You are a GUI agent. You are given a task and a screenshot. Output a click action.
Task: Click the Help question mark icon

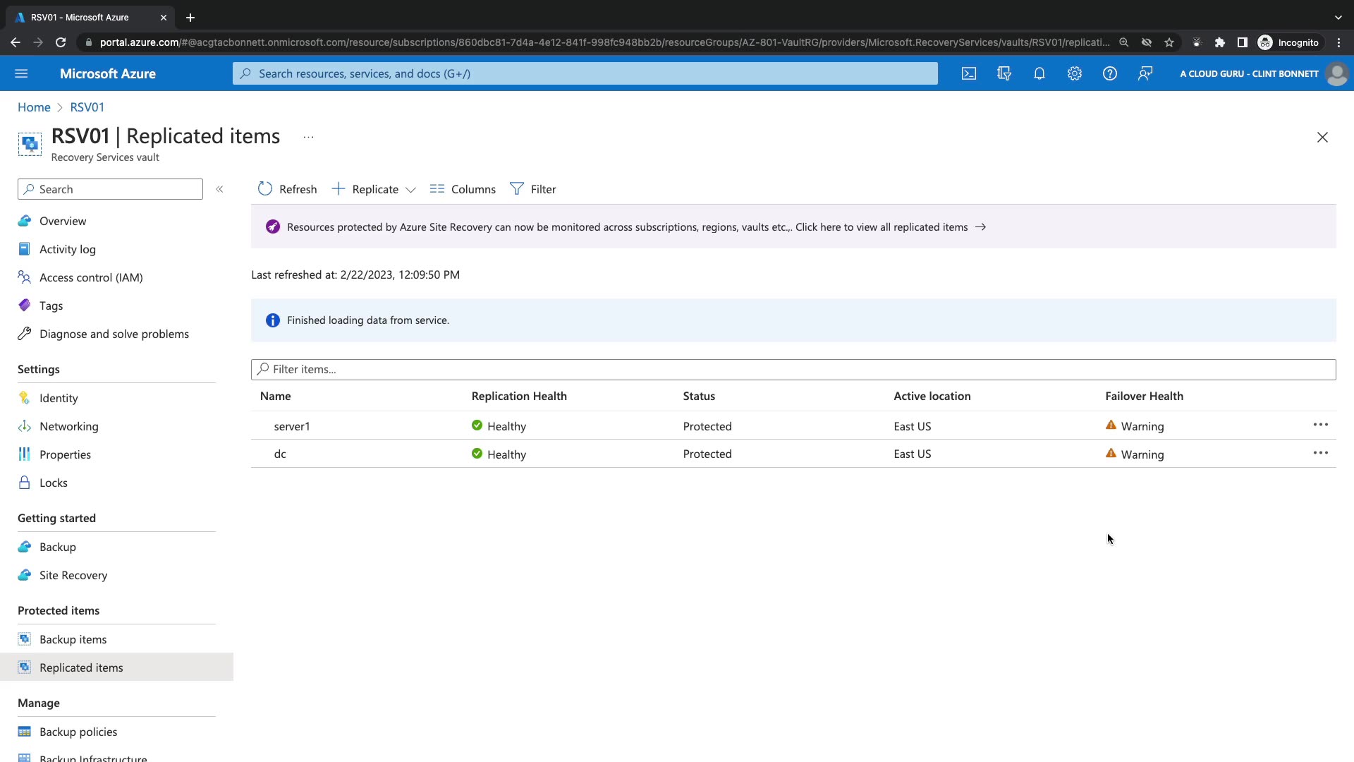(1109, 73)
